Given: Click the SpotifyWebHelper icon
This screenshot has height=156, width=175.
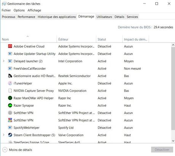Looking at the screenshot, I should (x=10, y=127).
